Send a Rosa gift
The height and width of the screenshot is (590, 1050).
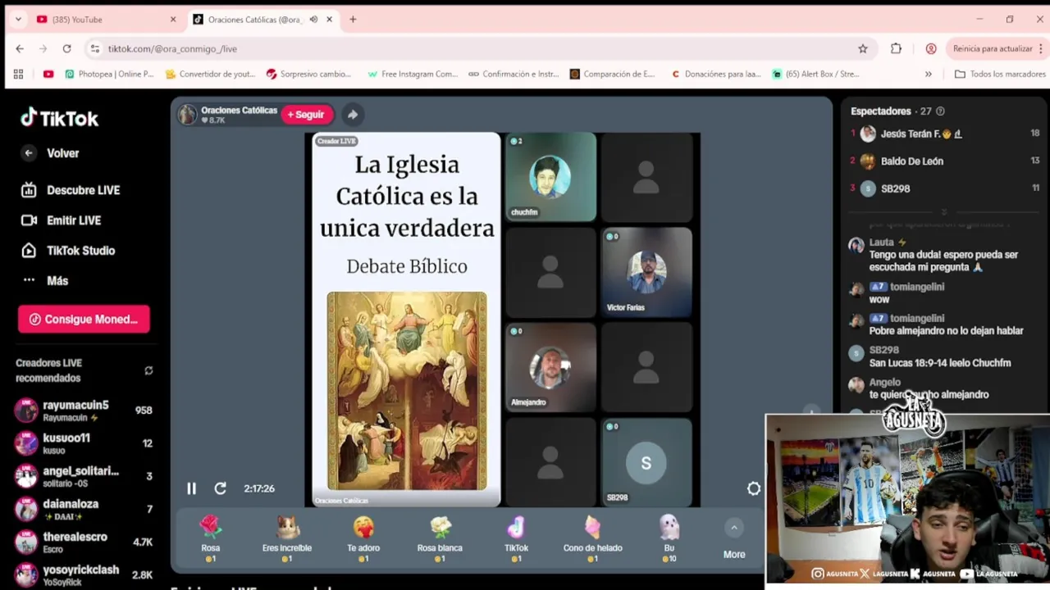211,538
